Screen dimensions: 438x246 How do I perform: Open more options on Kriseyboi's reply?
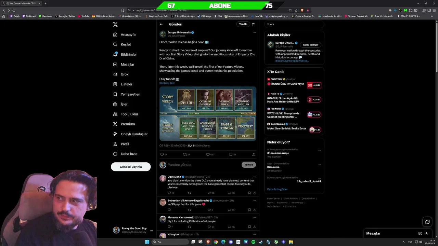[255, 234]
